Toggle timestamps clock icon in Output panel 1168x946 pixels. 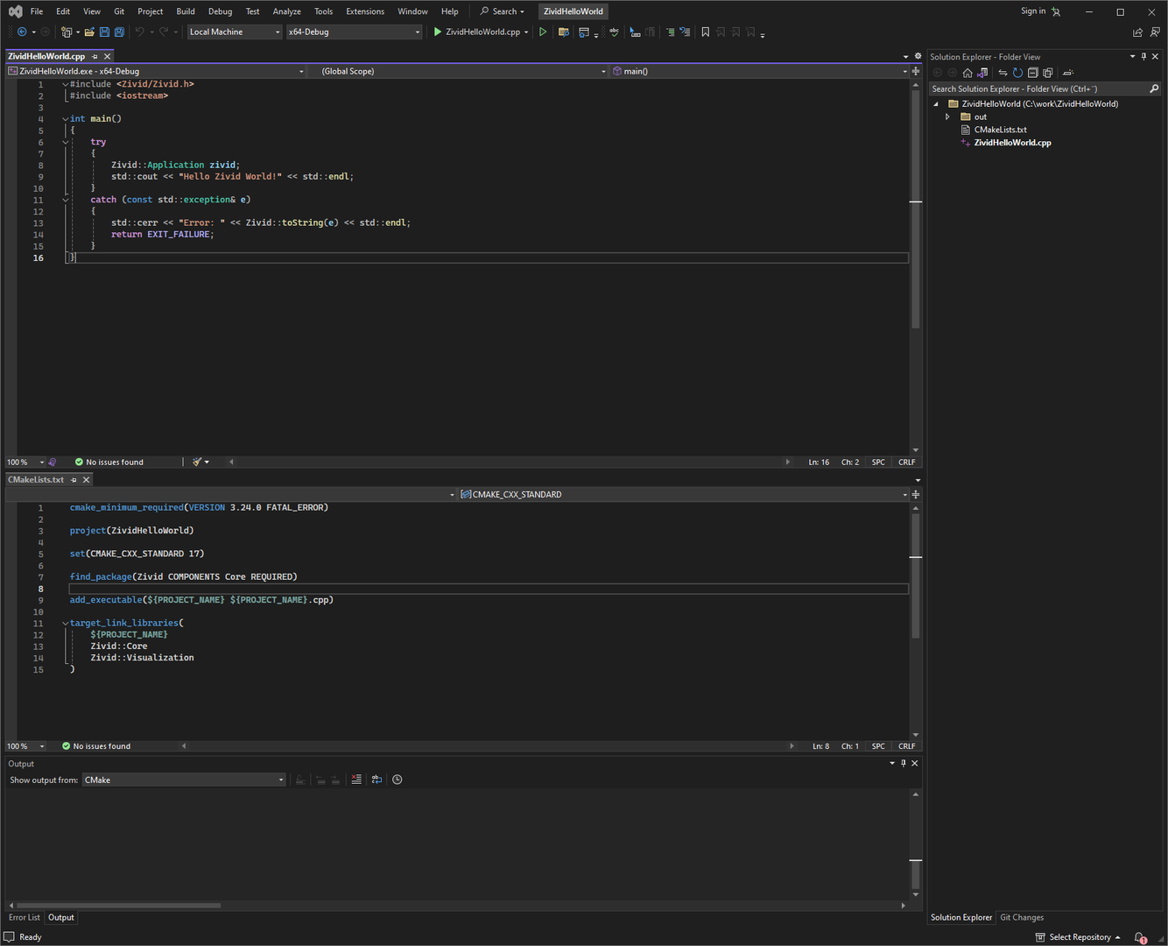coord(398,780)
